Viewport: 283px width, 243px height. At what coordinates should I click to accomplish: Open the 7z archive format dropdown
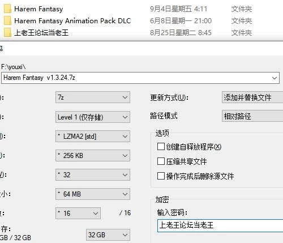(93, 97)
